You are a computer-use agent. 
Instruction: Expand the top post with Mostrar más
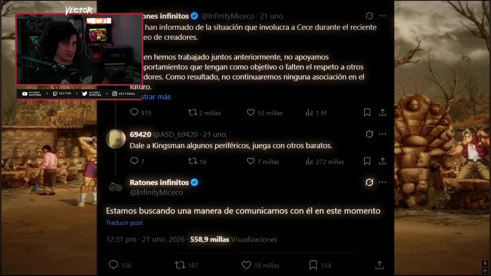pyautogui.click(x=156, y=97)
